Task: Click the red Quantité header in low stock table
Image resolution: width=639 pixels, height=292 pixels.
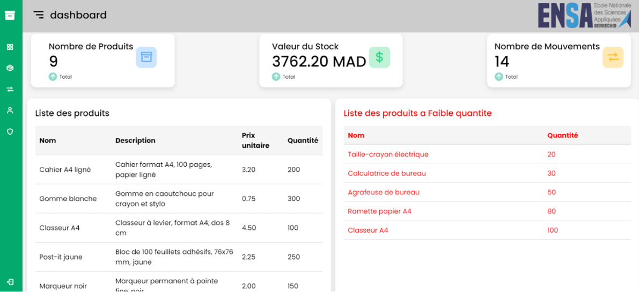Action: tap(562, 136)
